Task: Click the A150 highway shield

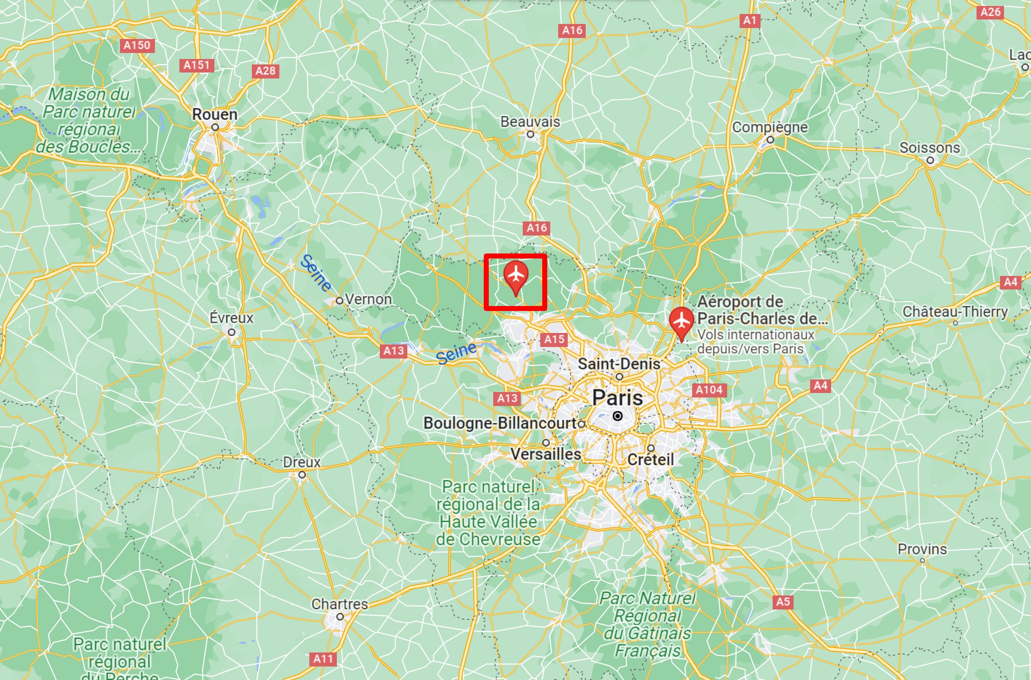Action: click(137, 45)
